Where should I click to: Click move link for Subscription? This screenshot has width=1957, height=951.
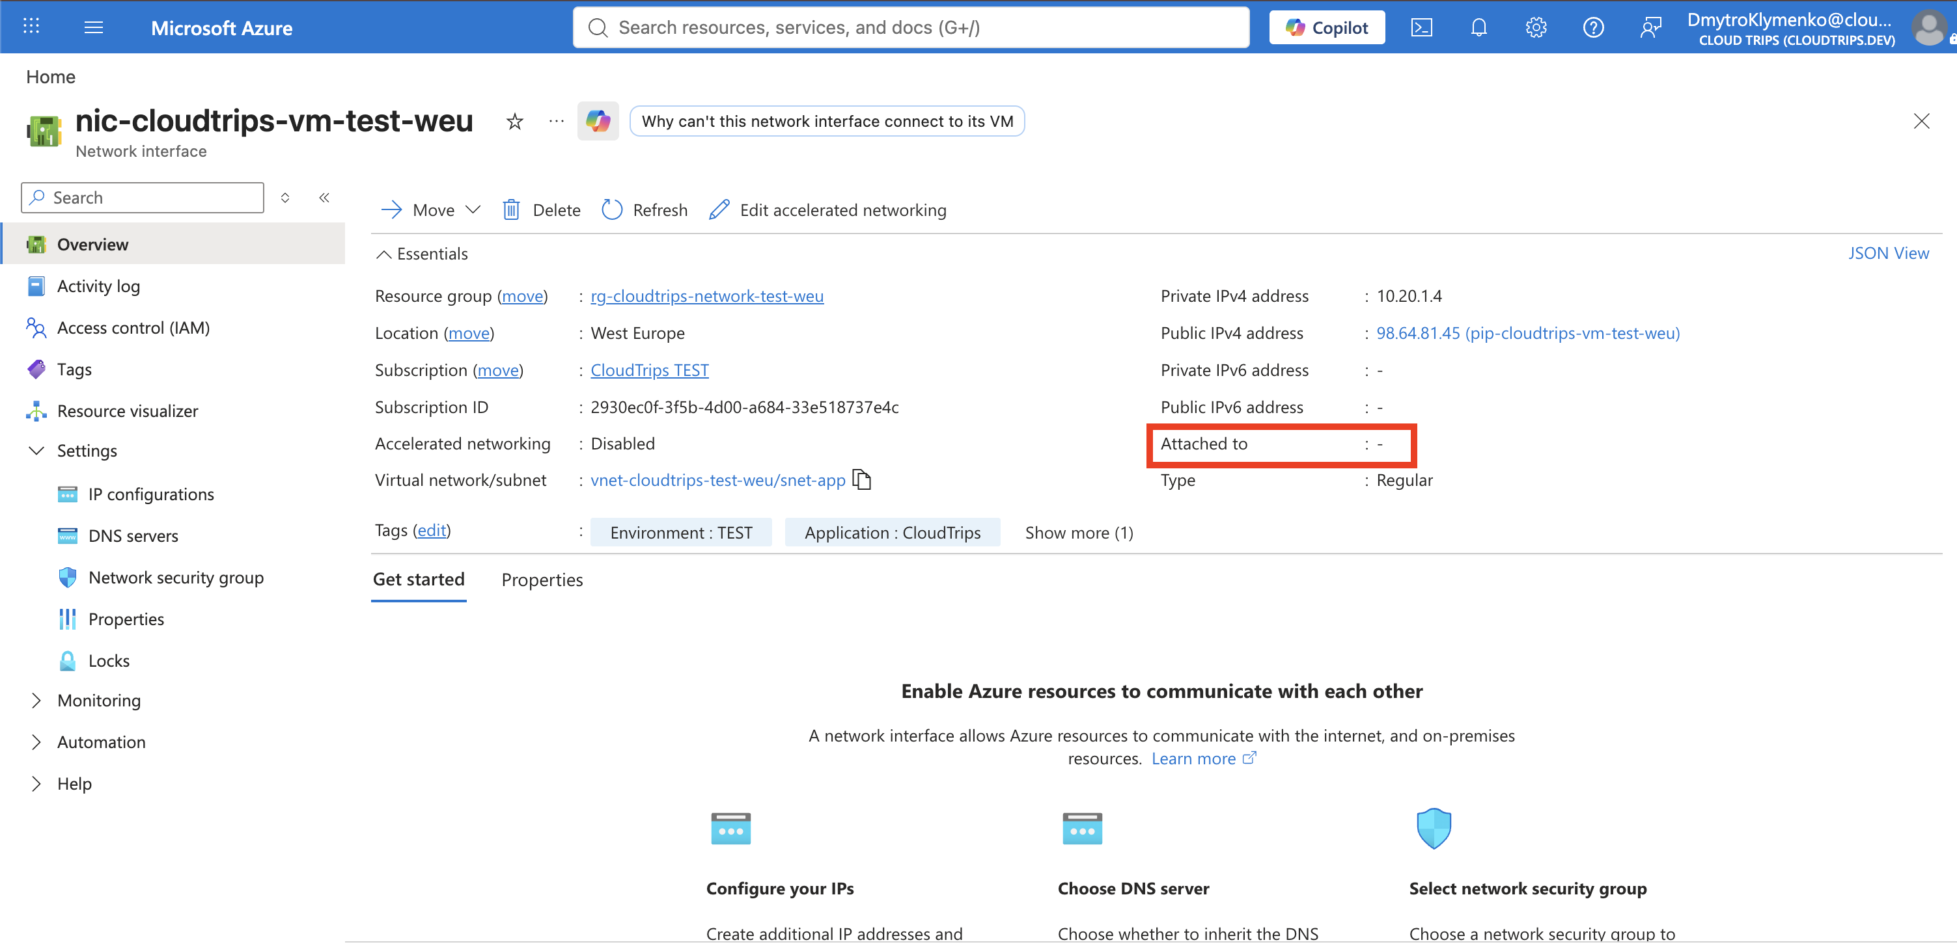point(497,369)
